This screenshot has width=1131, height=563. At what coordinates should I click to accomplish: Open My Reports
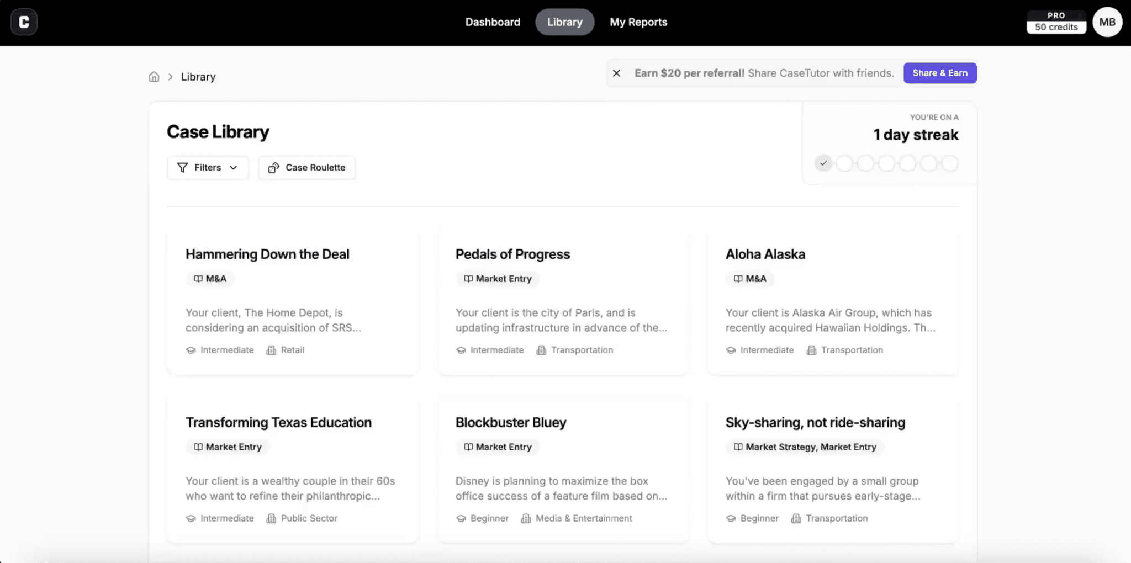pos(638,22)
